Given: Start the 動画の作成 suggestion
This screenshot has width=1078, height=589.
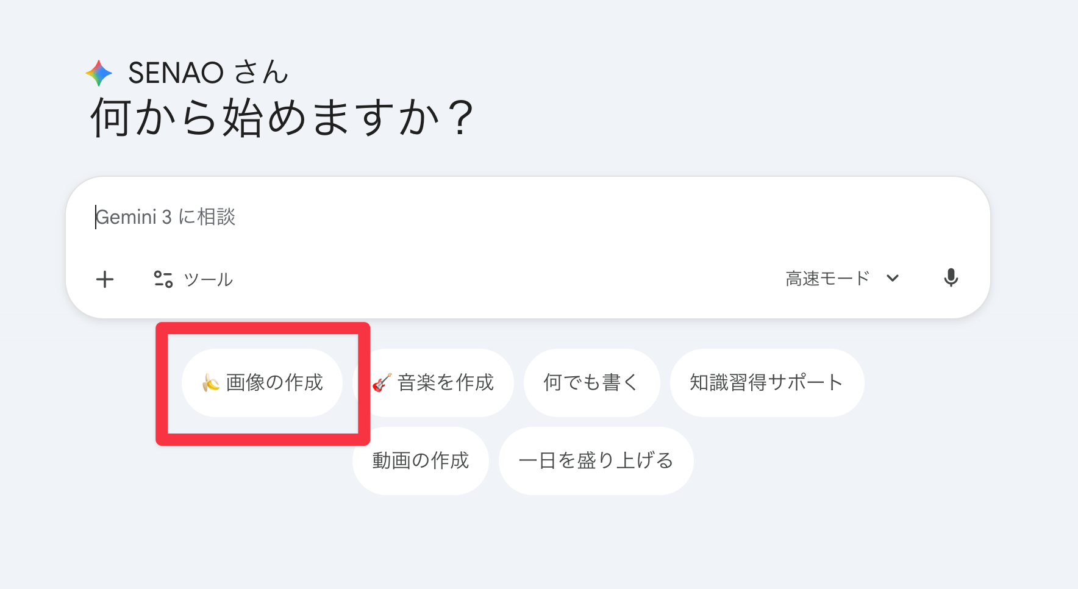Looking at the screenshot, I should click(x=420, y=461).
